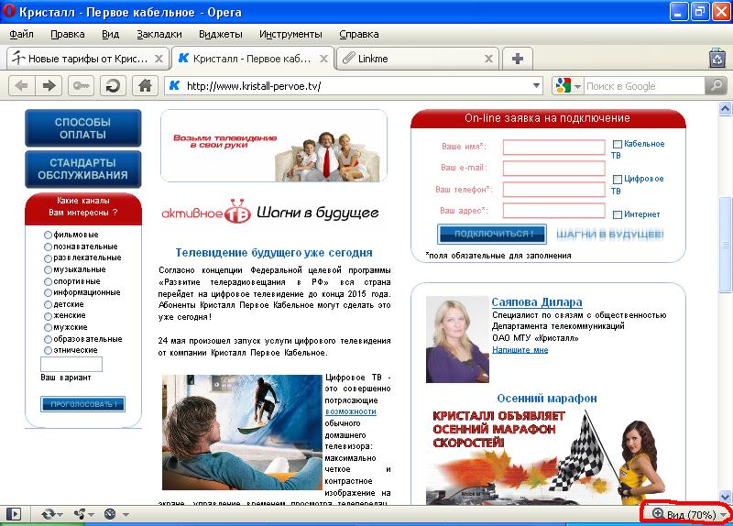Toggle the side panel button in status bar
The height and width of the screenshot is (526, 733).
pos(14,514)
